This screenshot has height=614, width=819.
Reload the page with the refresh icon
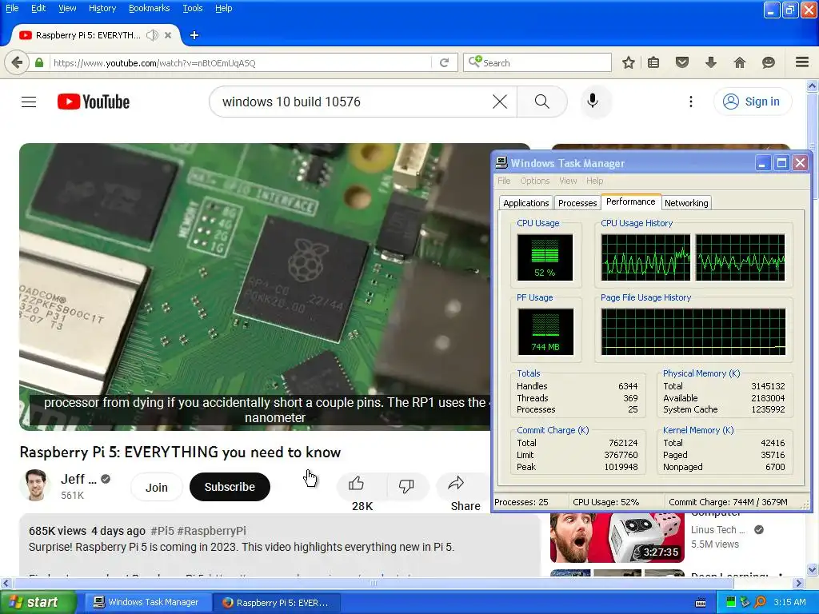445,62
